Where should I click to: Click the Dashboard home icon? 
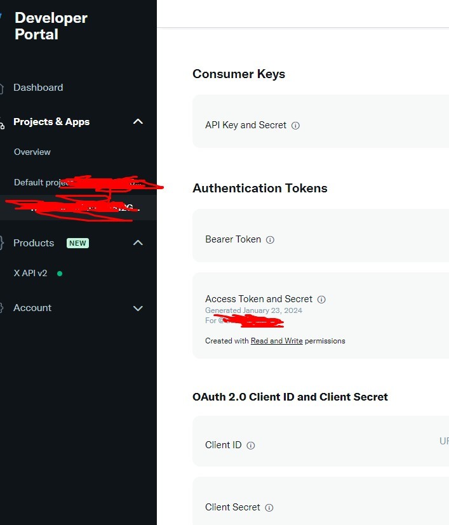coord(1,88)
